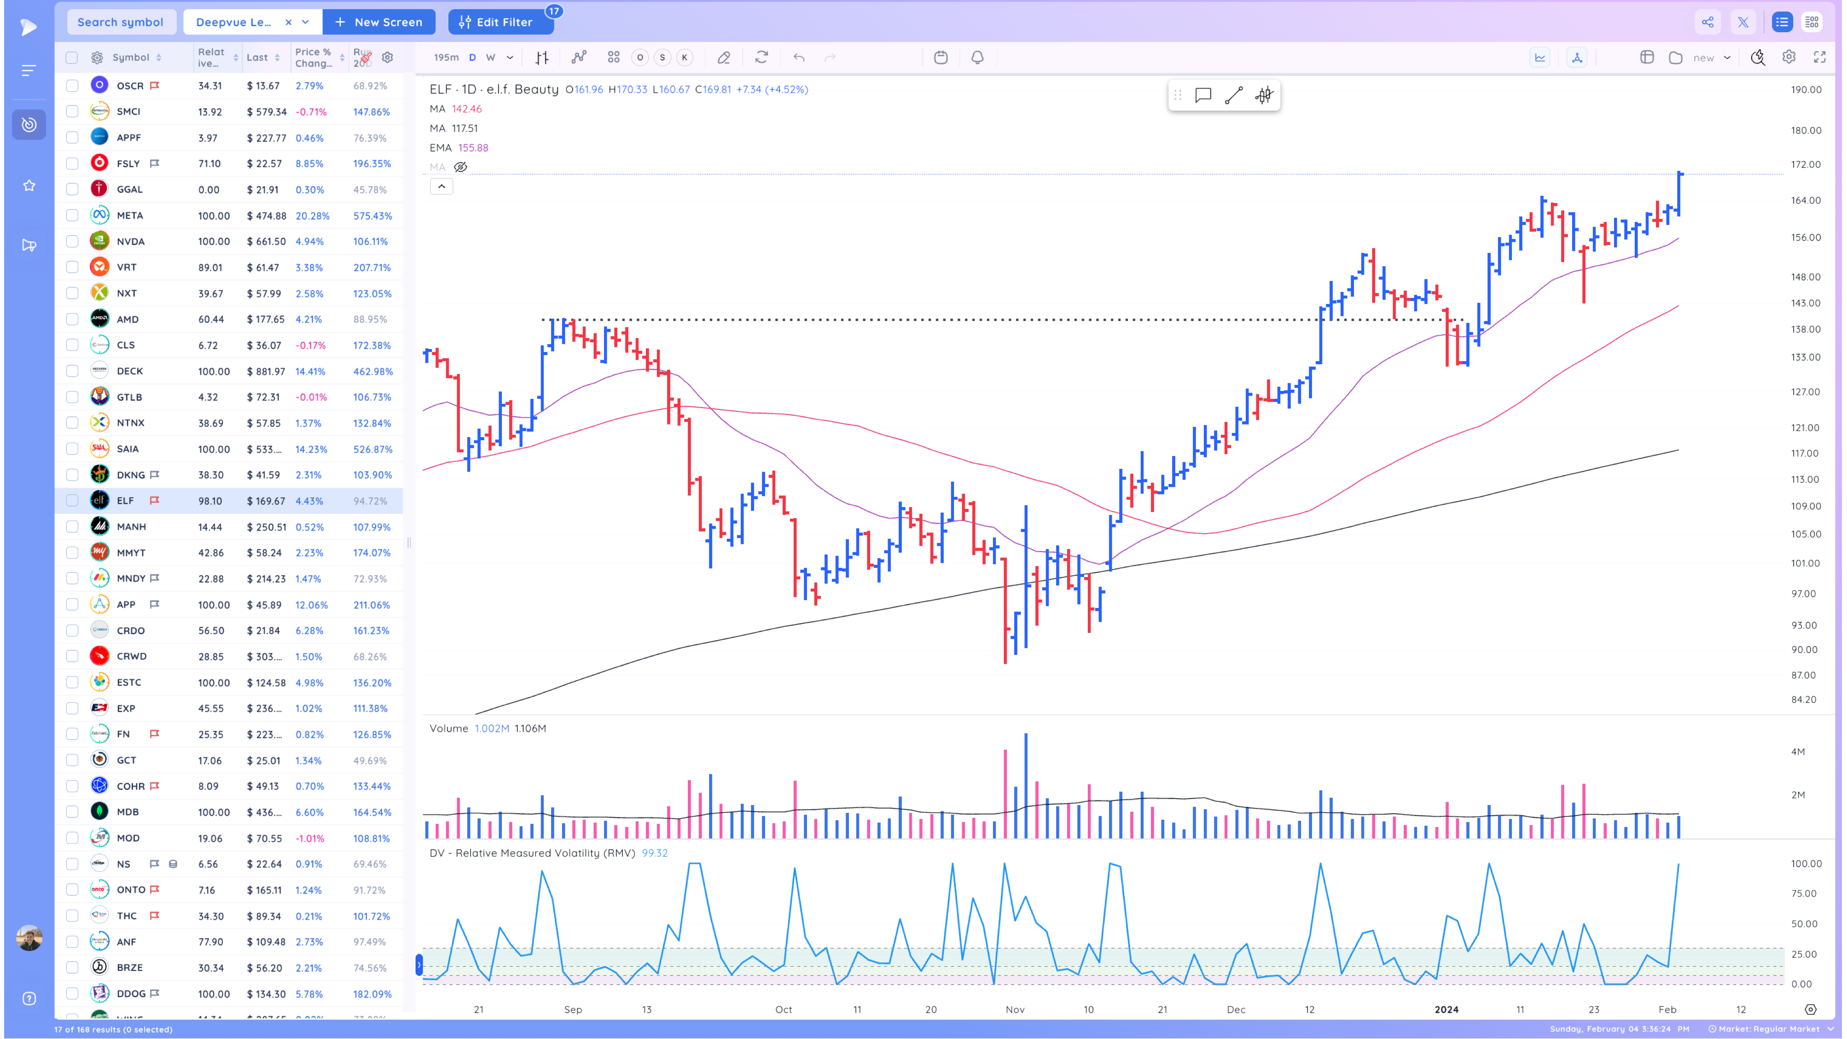Undo the last chart action

pyautogui.click(x=799, y=58)
